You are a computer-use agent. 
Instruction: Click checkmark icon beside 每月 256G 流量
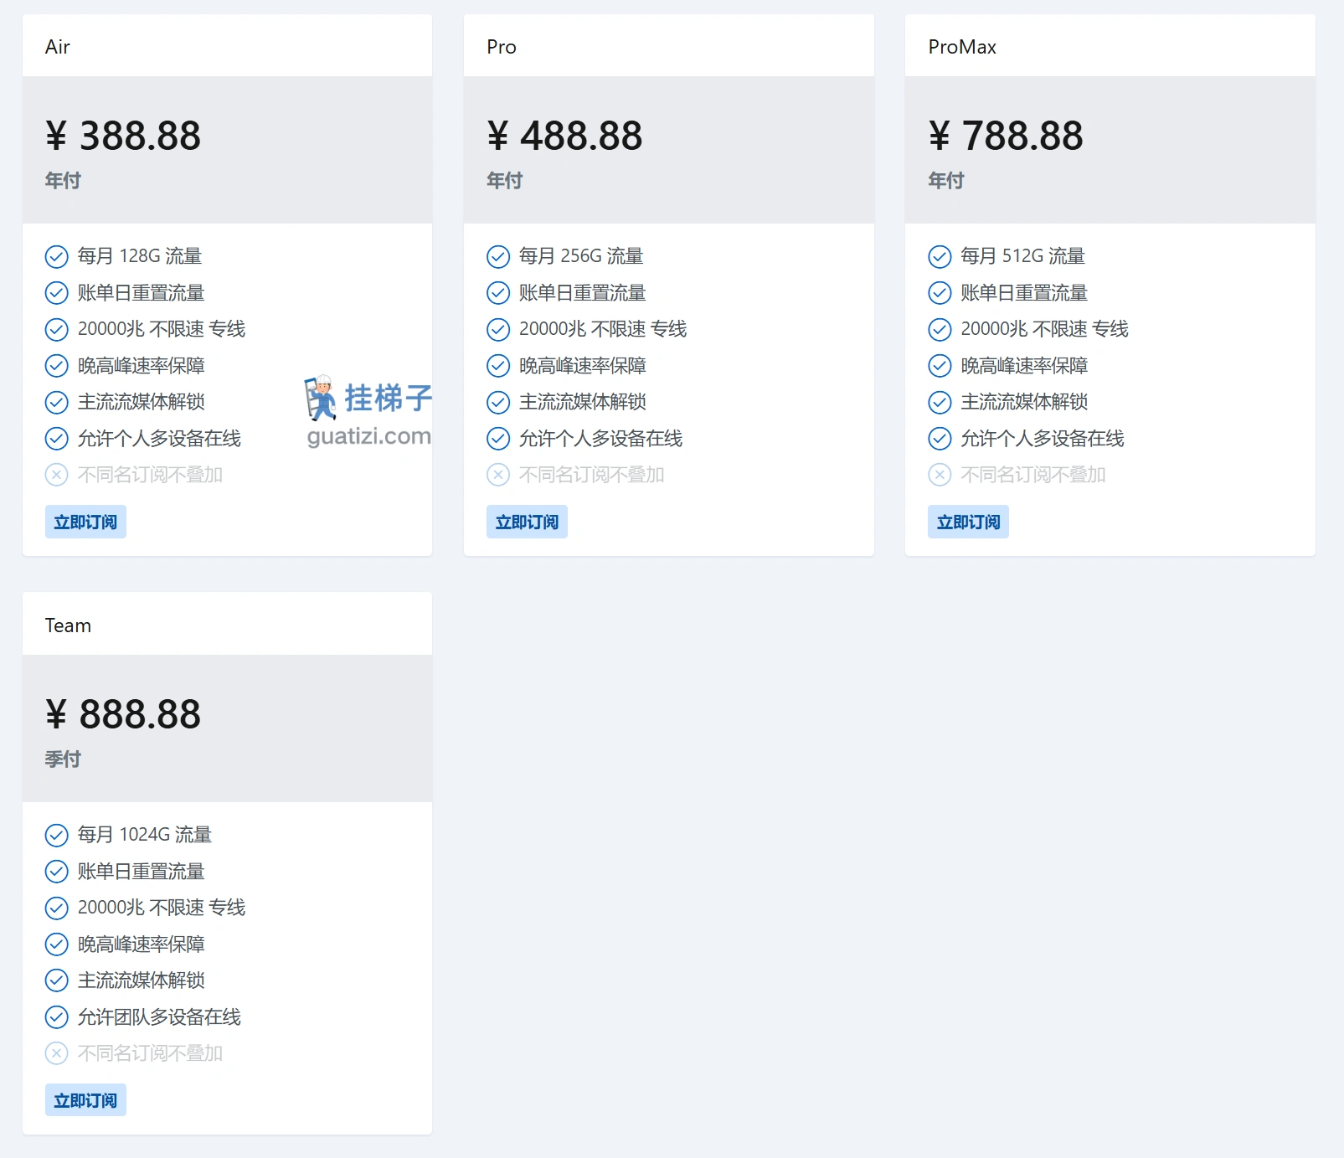click(x=498, y=256)
